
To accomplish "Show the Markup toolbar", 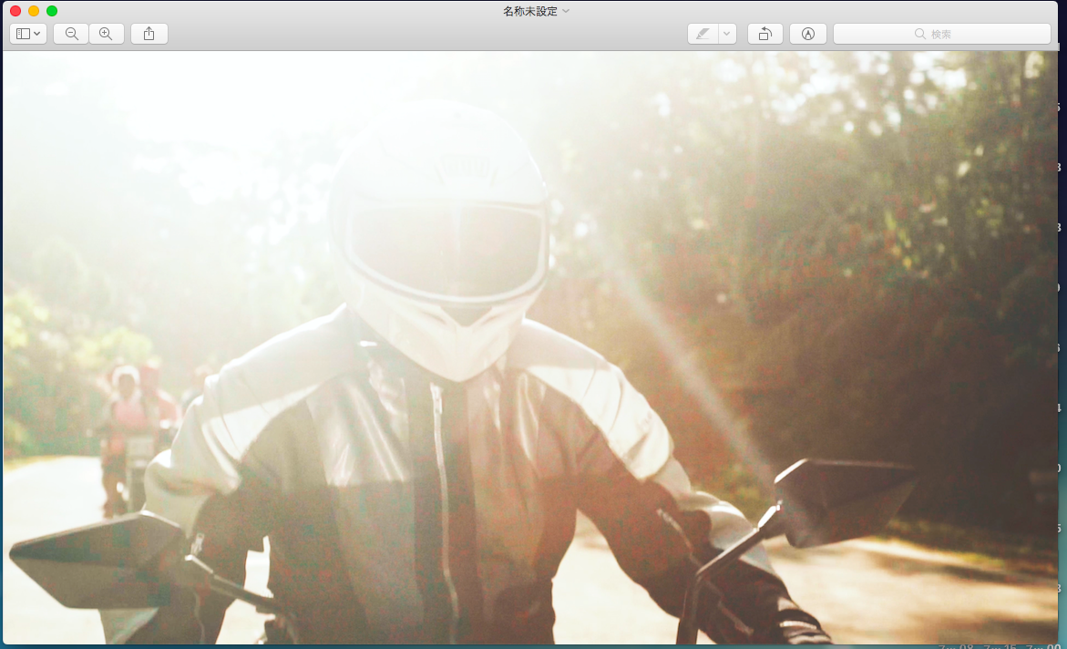I will click(807, 34).
